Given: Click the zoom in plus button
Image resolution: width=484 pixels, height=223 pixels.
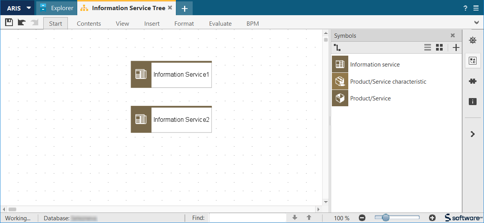Looking at the screenshot, I should 432,218.
